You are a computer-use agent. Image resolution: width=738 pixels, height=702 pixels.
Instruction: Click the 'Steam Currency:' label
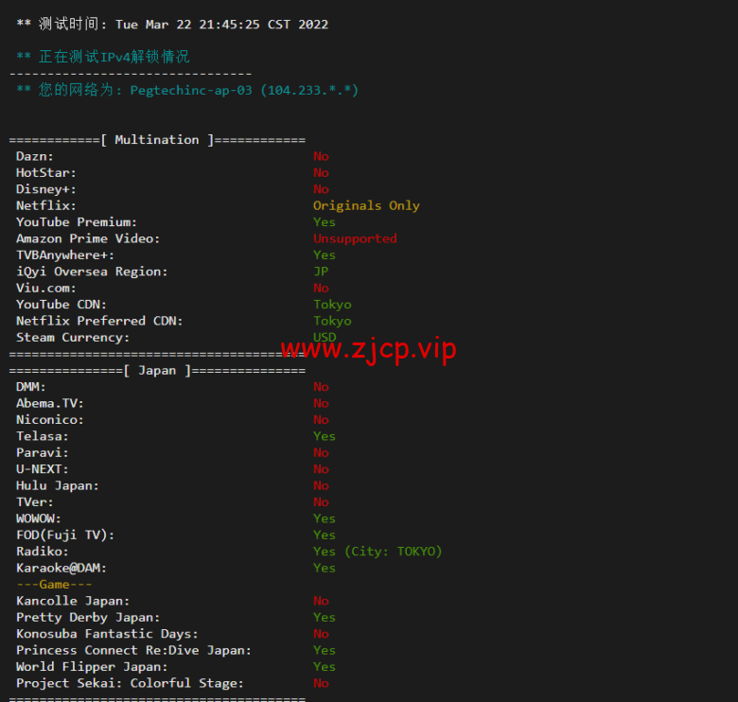[73, 338]
